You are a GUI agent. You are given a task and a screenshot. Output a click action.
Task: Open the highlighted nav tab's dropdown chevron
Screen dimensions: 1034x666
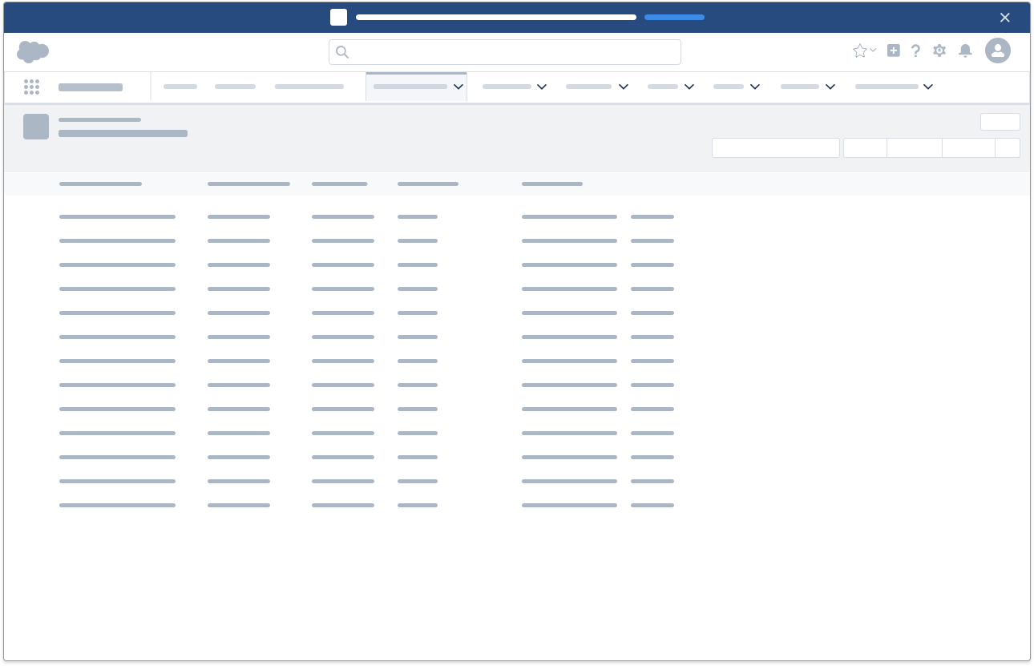[x=458, y=87]
